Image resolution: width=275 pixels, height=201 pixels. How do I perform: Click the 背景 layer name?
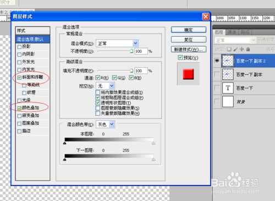[241, 102]
